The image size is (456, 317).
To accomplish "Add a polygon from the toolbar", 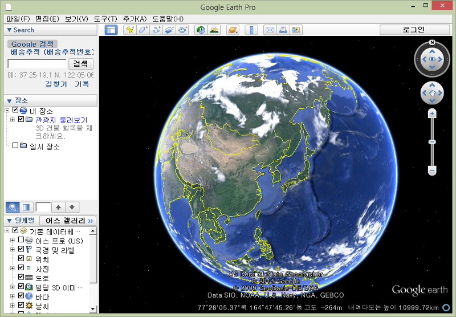I will point(143,30).
